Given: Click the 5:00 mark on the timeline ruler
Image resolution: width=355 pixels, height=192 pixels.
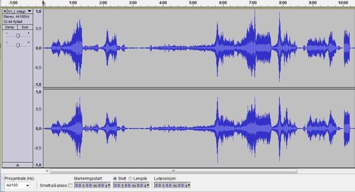Looking at the screenshot, I should pyautogui.click(x=193, y=3).
